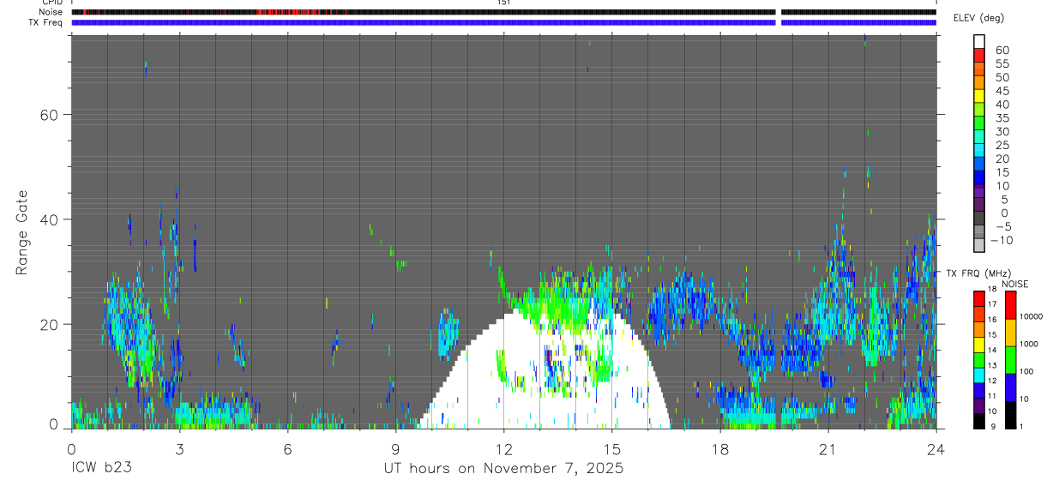Select ELEV purple segment between 5 and 10

(x=979, y=192)
